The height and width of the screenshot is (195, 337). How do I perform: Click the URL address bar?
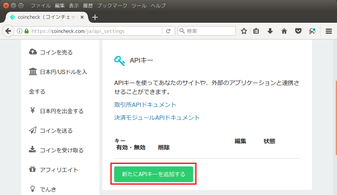[94, 31]
